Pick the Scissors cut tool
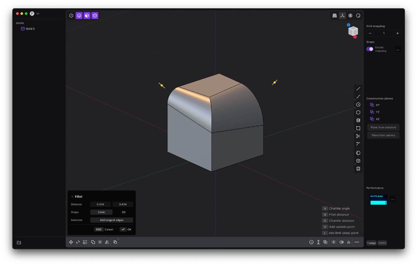Viewport: 417px width, 265px height. (358, 136)
